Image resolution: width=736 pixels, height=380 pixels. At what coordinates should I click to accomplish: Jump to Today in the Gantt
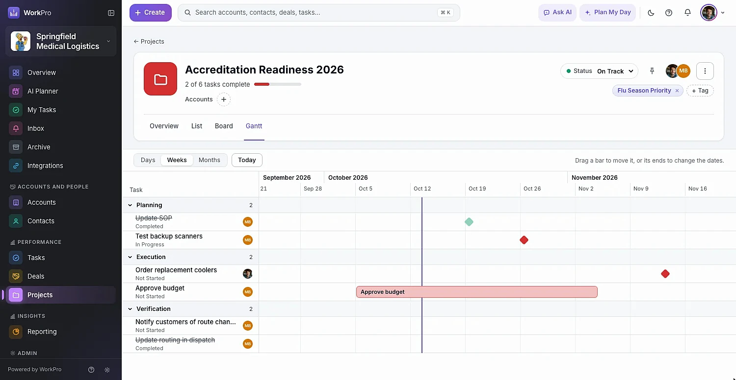point(247,160)
